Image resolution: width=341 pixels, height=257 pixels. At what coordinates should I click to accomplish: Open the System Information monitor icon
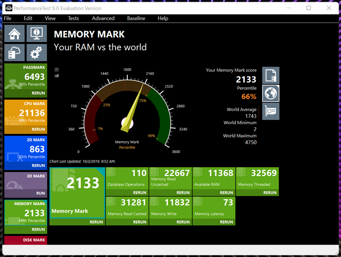tap(37, 34)
